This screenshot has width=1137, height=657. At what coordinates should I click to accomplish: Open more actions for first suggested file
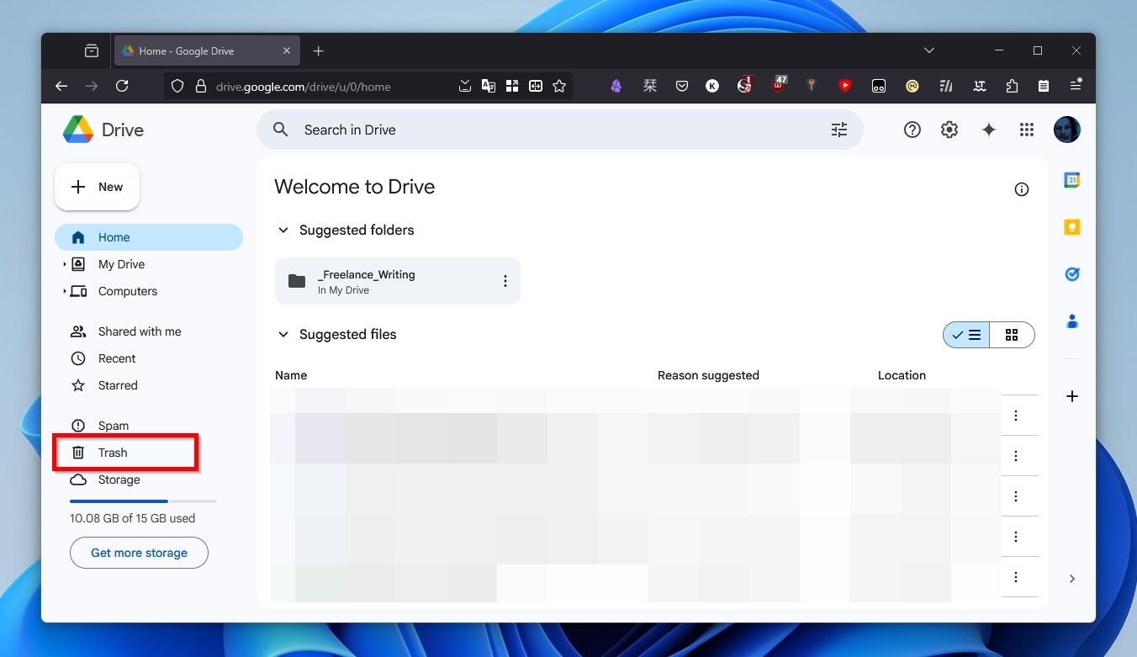tap(1016, 416)
